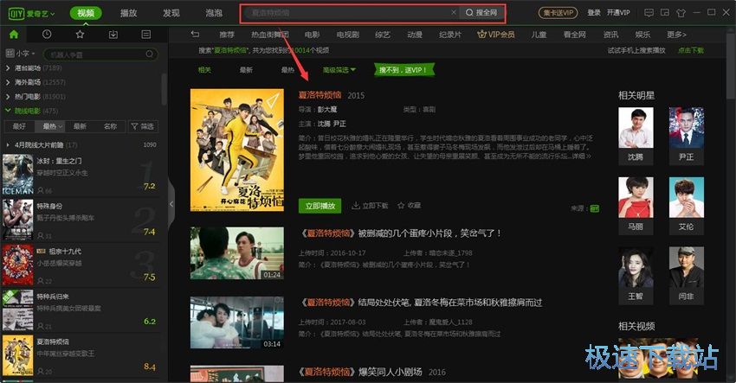
Task: Open the 更多> channels menu
Action: tap(676, 35)
